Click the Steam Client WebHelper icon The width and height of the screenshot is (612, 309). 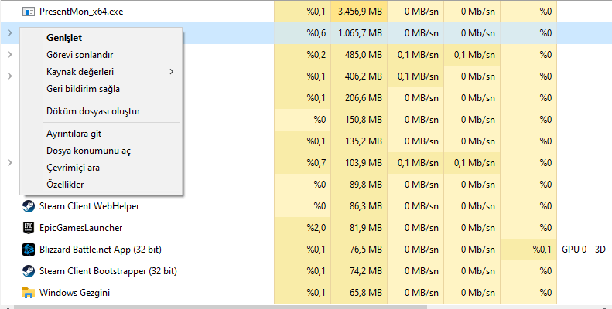click(29, 206)
